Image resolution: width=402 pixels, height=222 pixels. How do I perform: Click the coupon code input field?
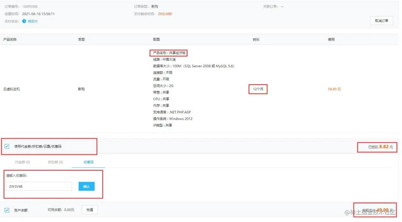coord(39,186)
